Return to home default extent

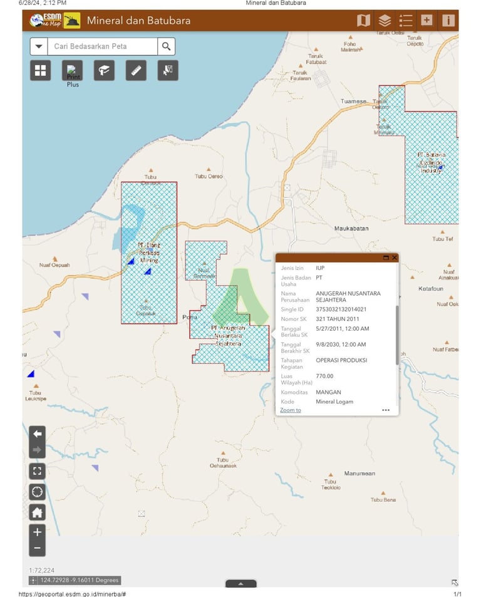[x=38, y=512]
